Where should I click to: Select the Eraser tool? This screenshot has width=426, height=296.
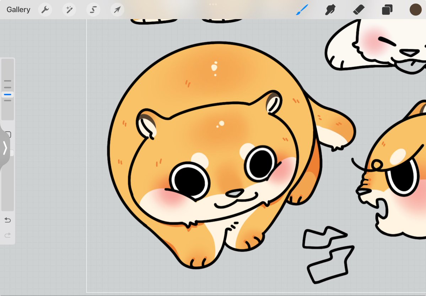point(358,10)
